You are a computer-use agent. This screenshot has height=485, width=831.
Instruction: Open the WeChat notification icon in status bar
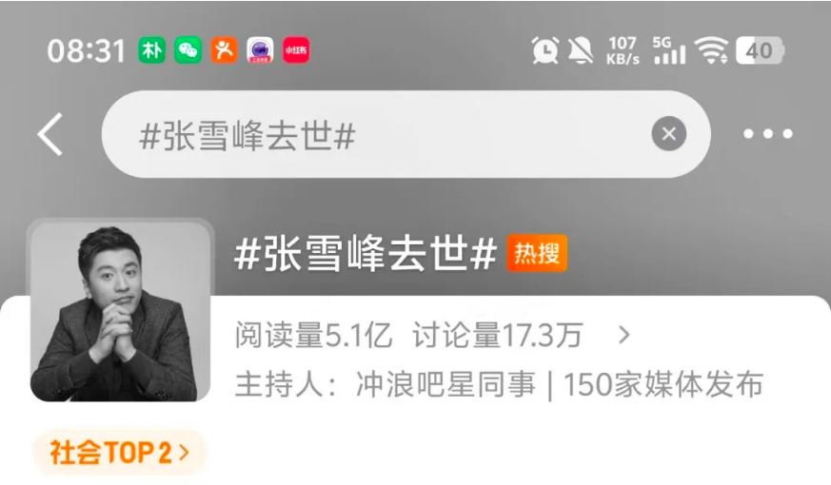(188, 50)
